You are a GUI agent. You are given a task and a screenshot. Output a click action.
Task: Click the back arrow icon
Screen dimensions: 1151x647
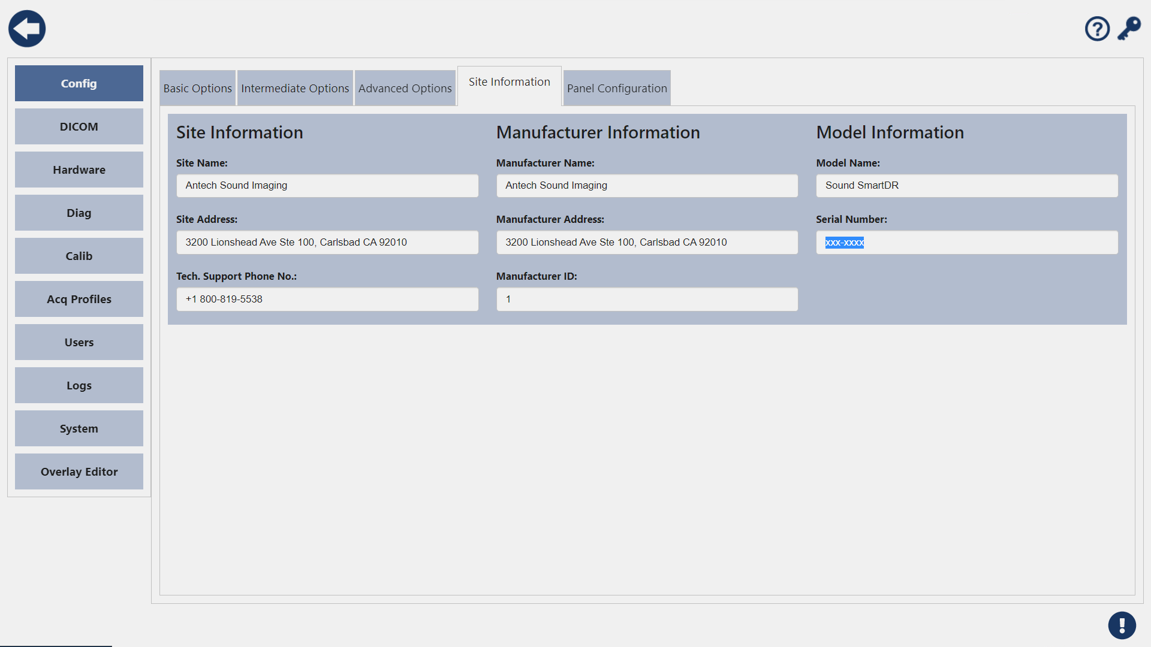[x=27, y=29]
